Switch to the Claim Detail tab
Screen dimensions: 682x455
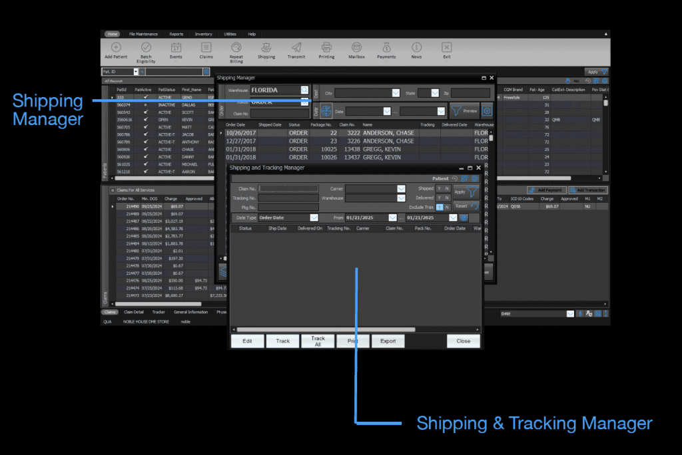133,312
